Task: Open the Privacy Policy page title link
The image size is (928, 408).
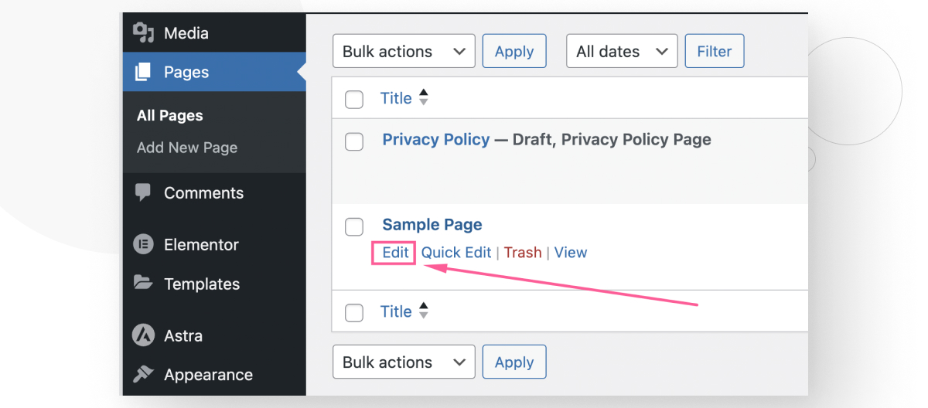Action: click(x=436, y=139)
